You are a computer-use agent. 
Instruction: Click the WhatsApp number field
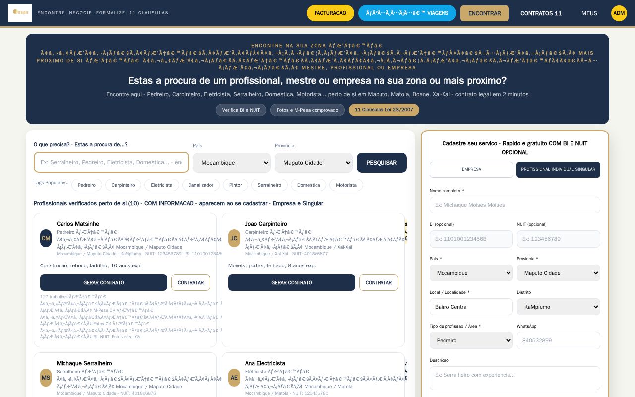(559, 340)
